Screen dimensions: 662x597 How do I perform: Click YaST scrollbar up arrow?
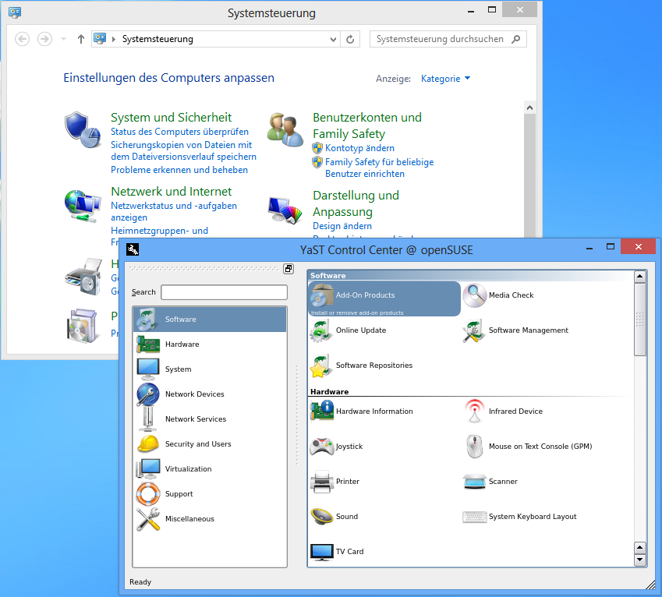click(640, 277)
